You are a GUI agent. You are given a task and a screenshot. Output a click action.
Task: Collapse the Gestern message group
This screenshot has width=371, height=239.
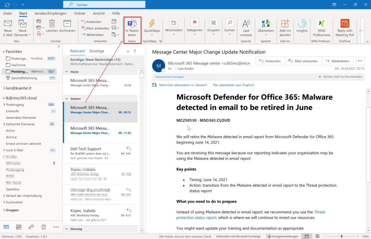point(67,99)
